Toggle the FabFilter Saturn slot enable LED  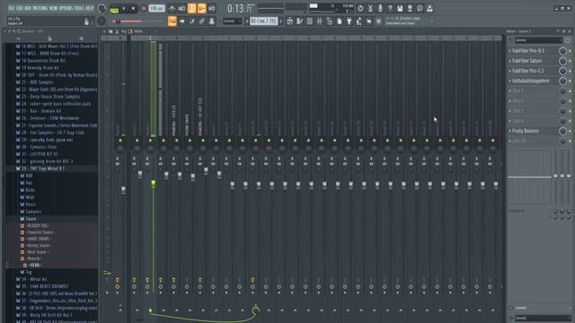tap(570, 61)
